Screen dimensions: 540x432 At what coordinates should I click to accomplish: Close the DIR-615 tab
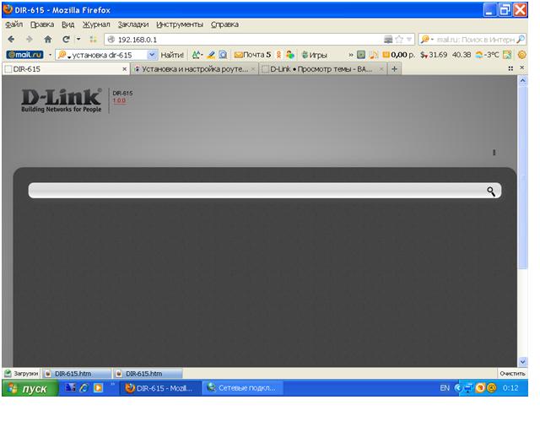coord(125,69)
